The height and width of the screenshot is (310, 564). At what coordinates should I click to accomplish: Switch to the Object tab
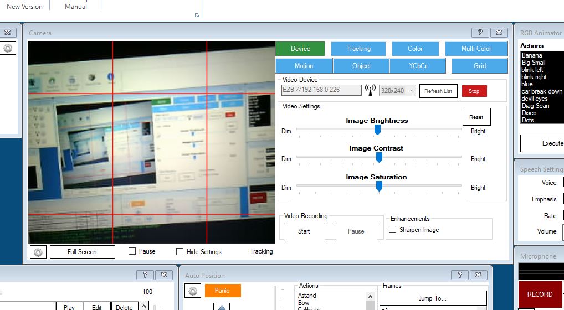pyautogui.click(x=361, y=66)
